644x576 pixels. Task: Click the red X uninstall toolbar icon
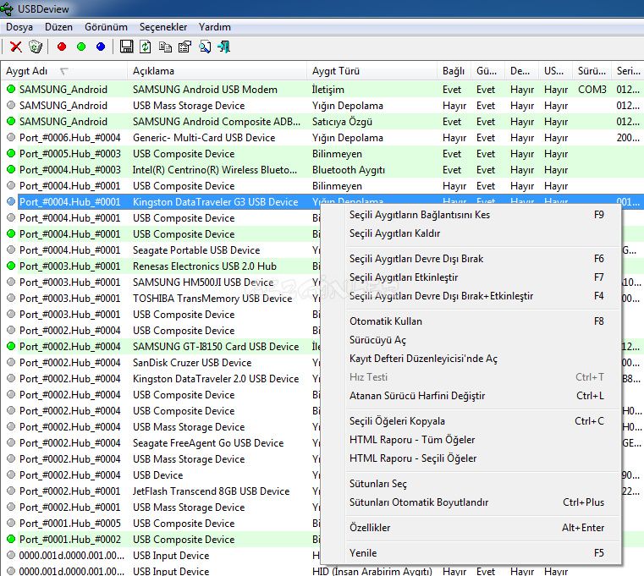pos(16,47)
